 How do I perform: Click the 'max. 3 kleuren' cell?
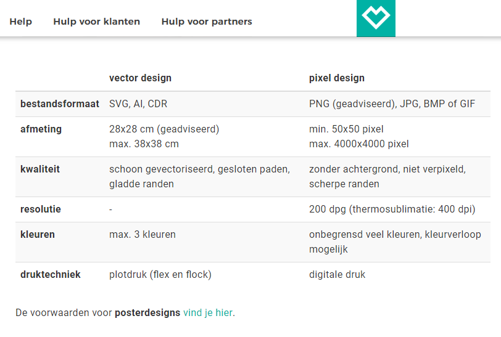click(143, 235)
